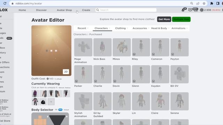Image resolution: width=223 pixels, height=125 pixels.
Task: Click the Body Selector triangle's right handle
Action: tap(67, 117)
